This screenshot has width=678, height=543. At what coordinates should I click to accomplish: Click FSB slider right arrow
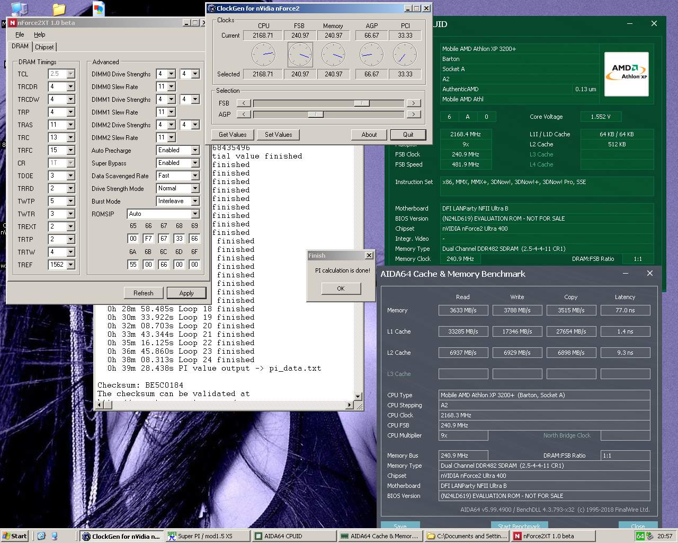[413, 103]
